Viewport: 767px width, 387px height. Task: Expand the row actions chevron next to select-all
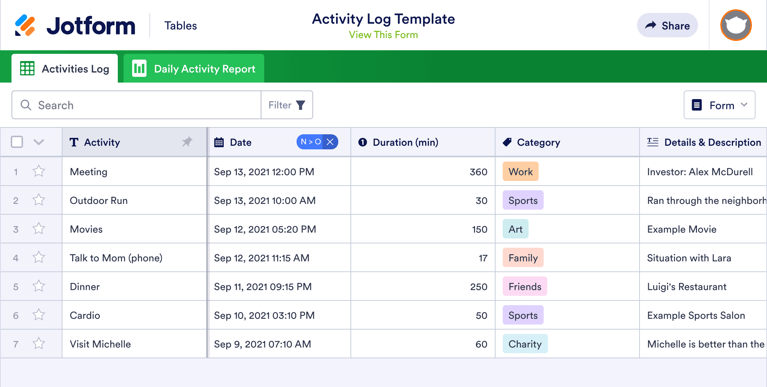click(38, 142)
